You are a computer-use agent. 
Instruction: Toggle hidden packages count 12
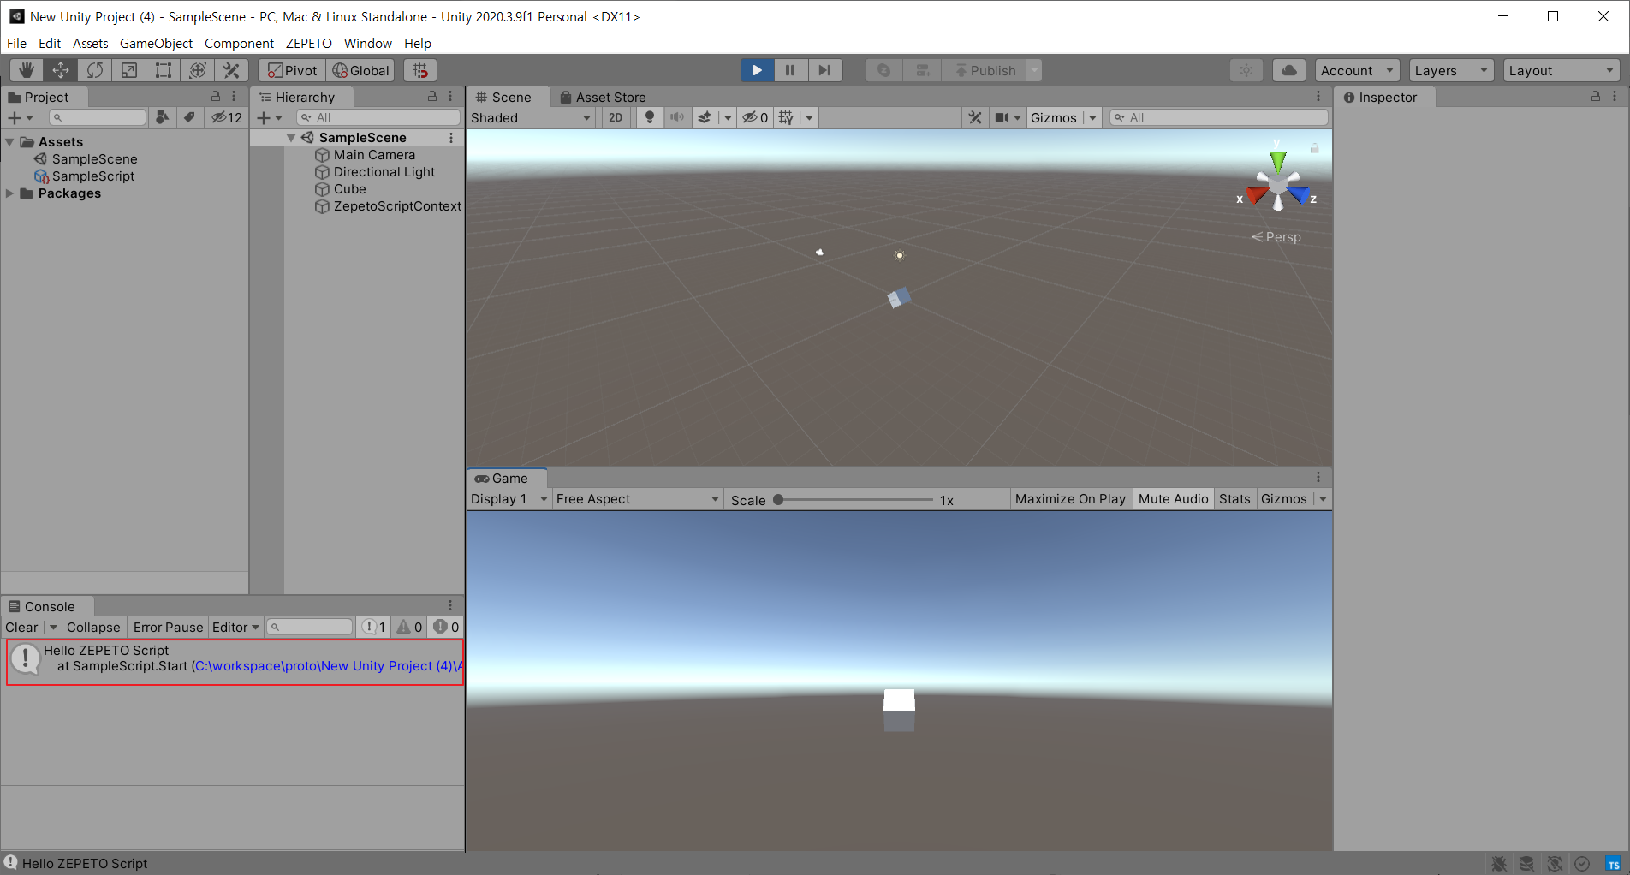coord(227,117)
